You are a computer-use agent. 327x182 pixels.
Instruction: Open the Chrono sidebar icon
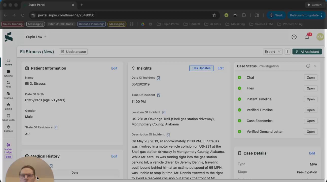tap(8, 73)
